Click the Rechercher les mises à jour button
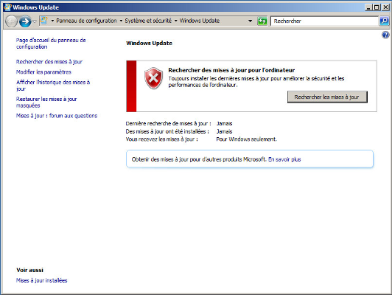Image resolution: width=392 pixels, height=295 pixels. tap(327, 97)
